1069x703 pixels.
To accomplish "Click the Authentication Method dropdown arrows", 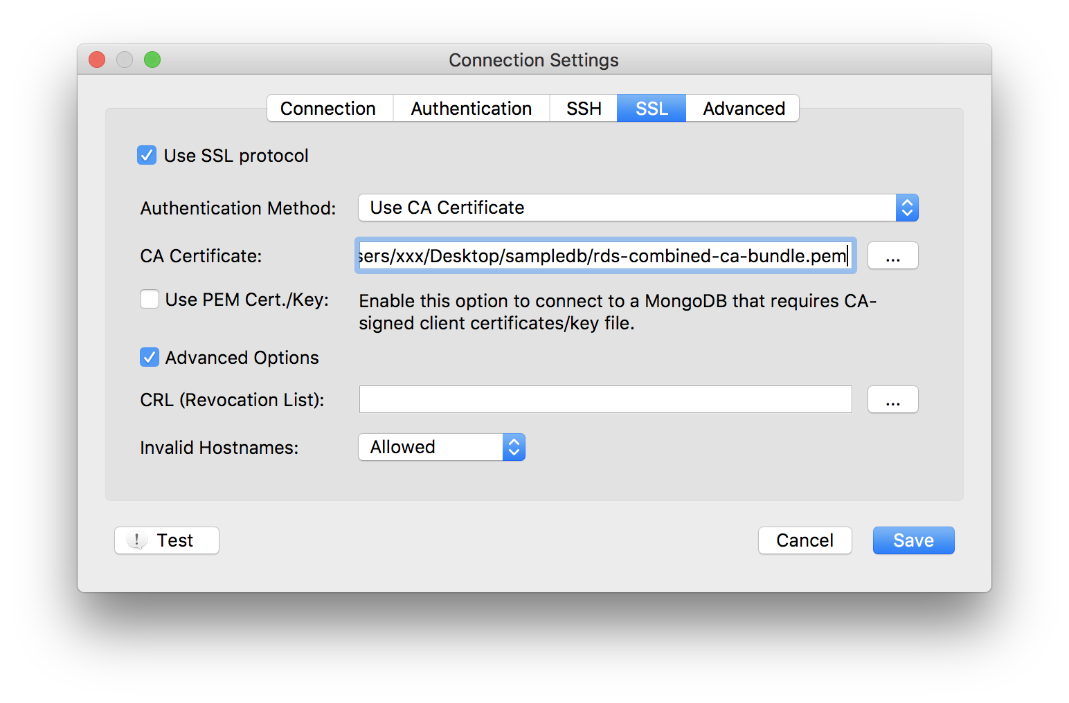I will 907,208.
